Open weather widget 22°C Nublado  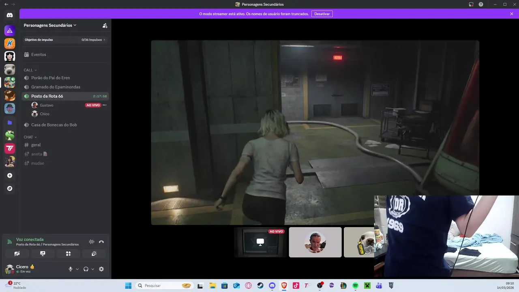coord(16,286)
